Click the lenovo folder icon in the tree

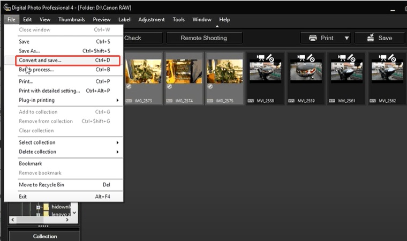46,214
